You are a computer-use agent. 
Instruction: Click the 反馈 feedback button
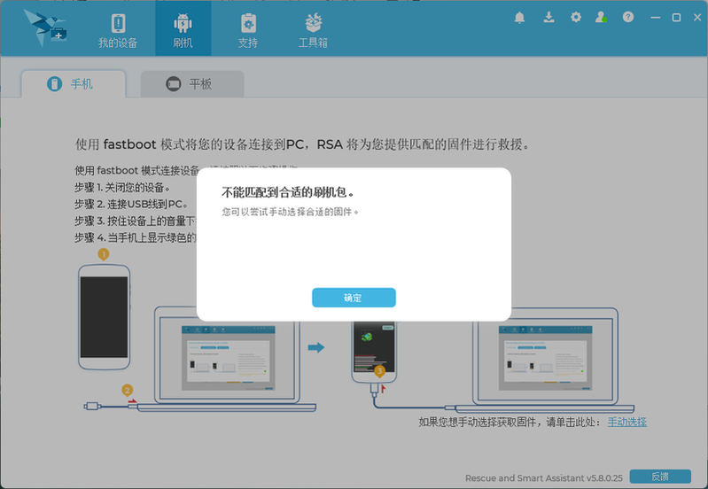click(660, 477)
